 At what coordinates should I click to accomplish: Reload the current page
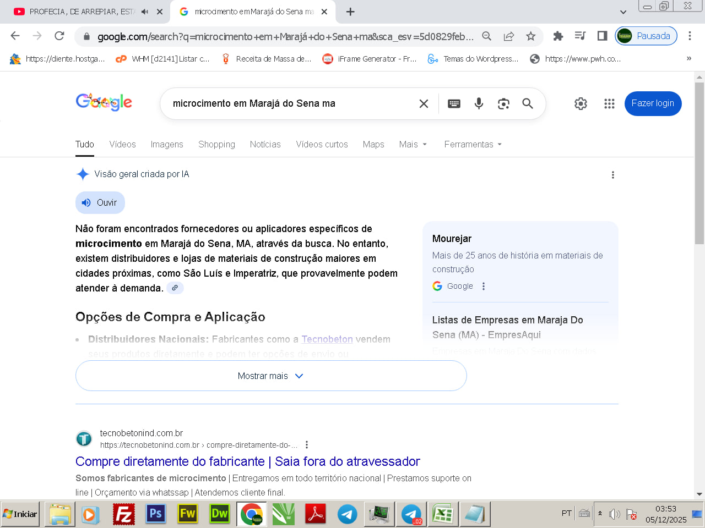coord(59,36)
